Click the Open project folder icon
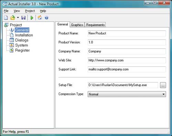The height and width of the screenshot is (136, 172). pos(13,18)
